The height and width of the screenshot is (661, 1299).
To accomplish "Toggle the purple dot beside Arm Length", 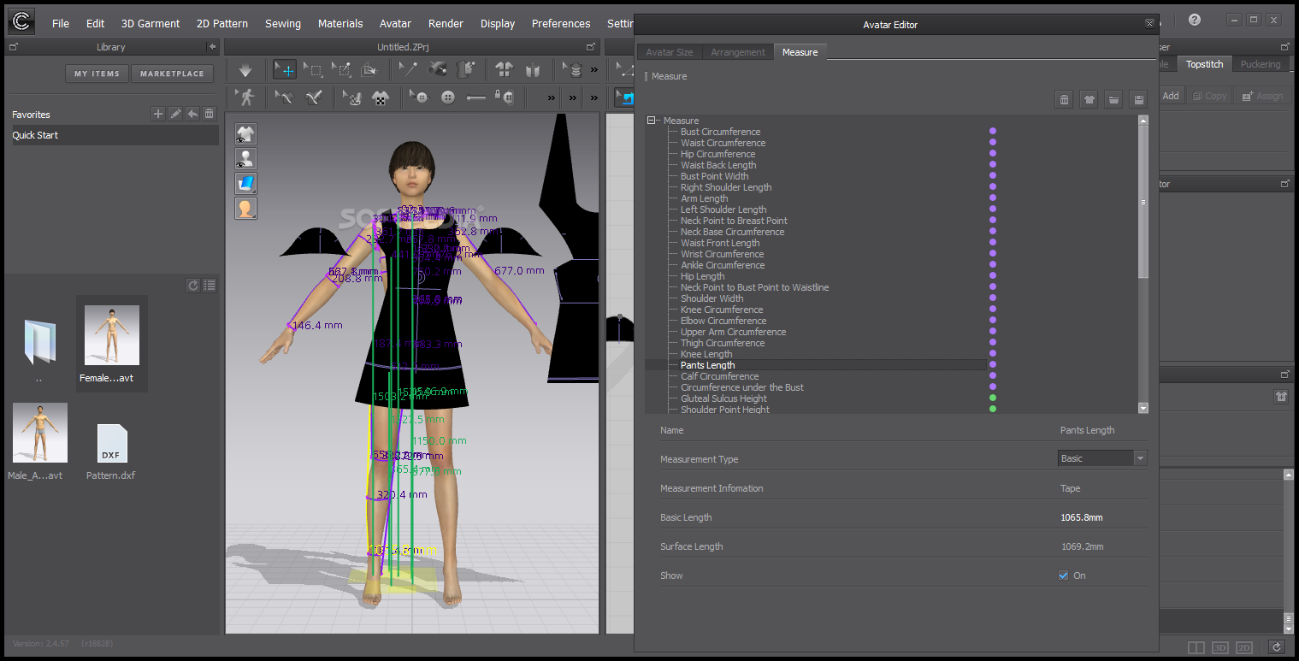I will pyautogui.click(x=993, y=198).
